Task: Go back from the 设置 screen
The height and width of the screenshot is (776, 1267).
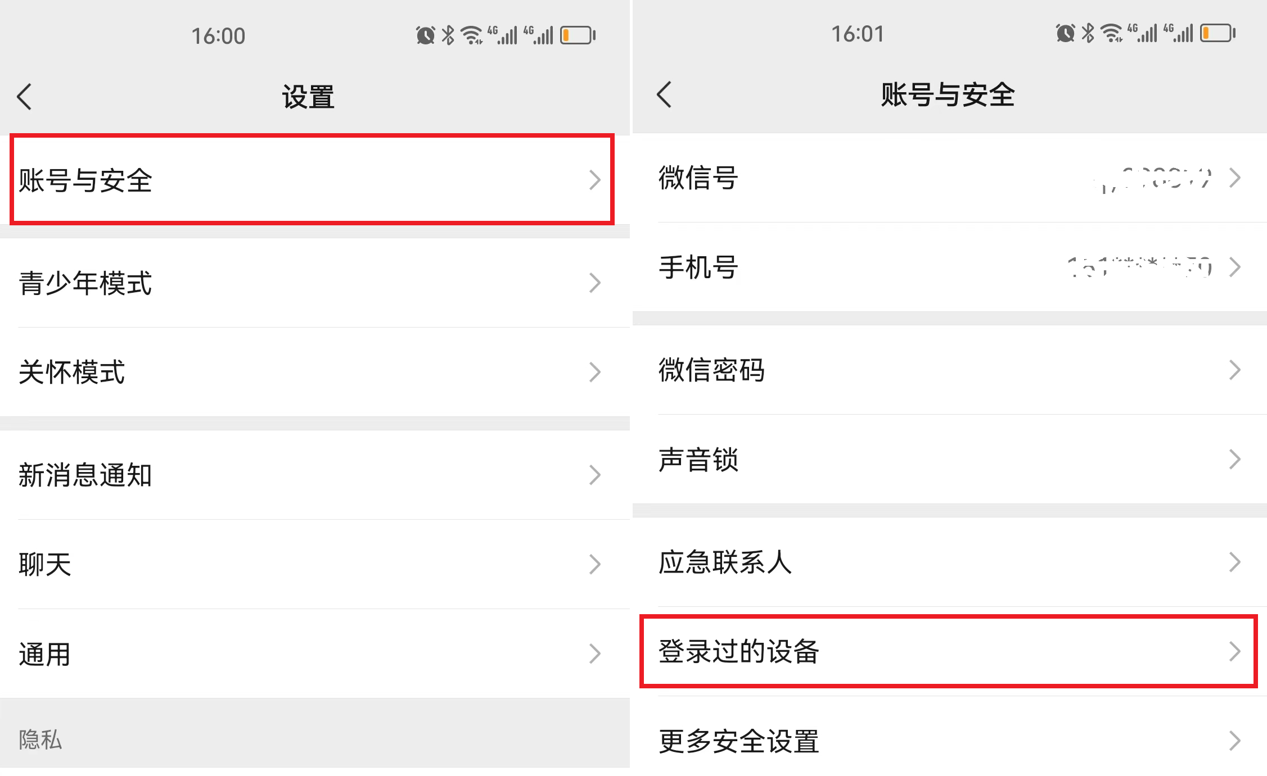Action: [x=24, y=97]
